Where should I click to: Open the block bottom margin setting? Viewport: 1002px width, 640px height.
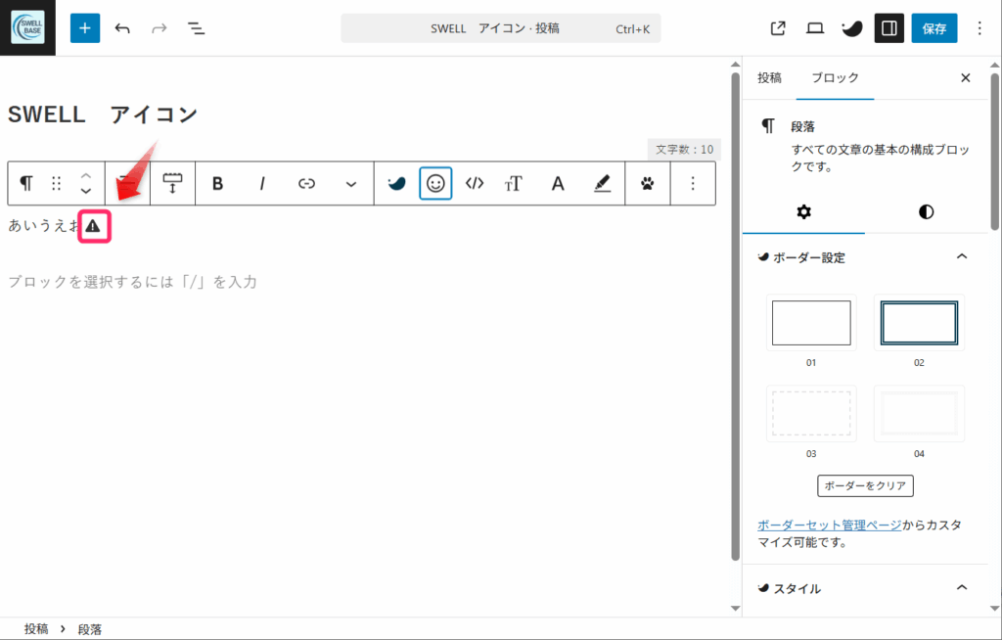click(172, 184)
